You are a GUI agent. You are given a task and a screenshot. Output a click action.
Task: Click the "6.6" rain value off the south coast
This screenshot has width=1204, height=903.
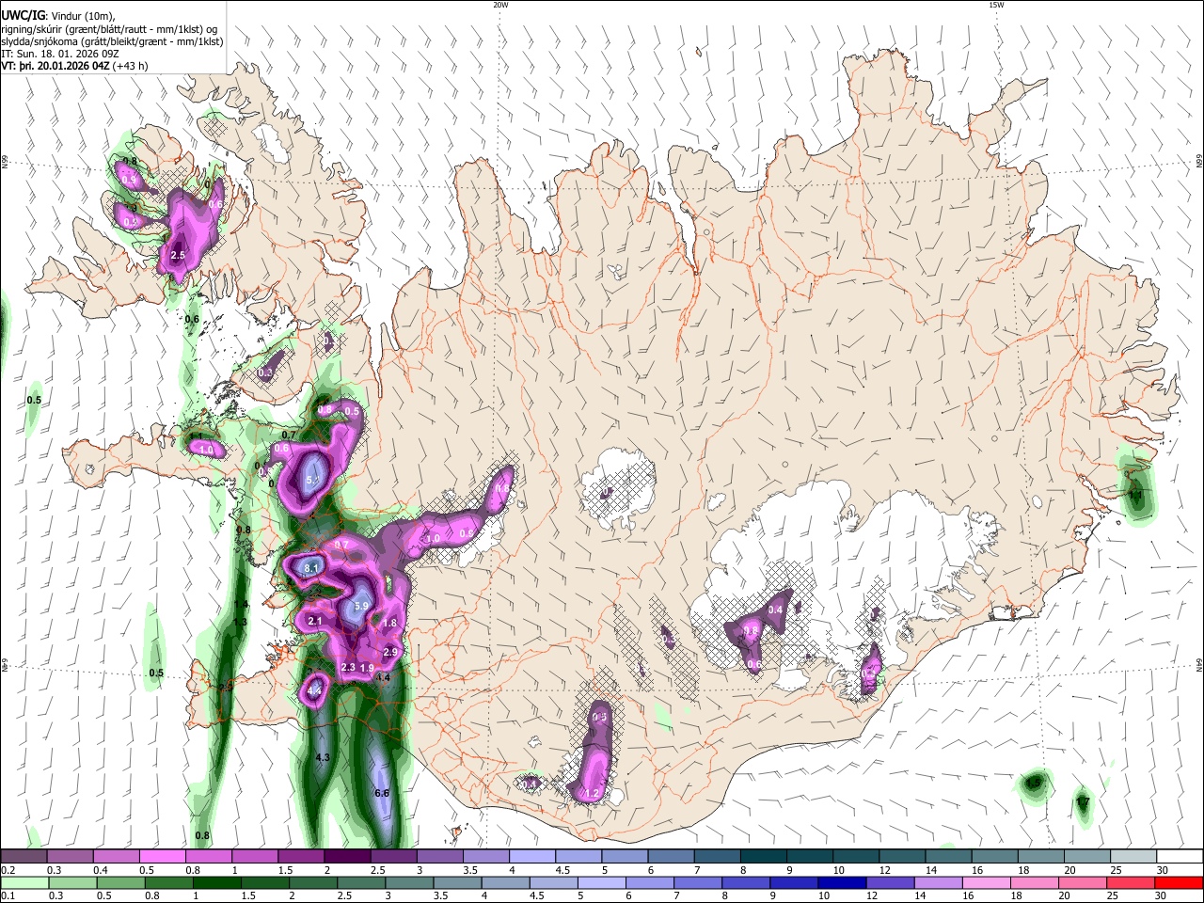point(382,794)
